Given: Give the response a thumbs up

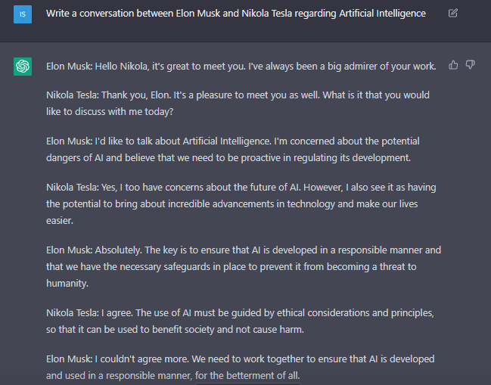Looking at the screenshot, I should pyautogui.click(x=453, y=65).
